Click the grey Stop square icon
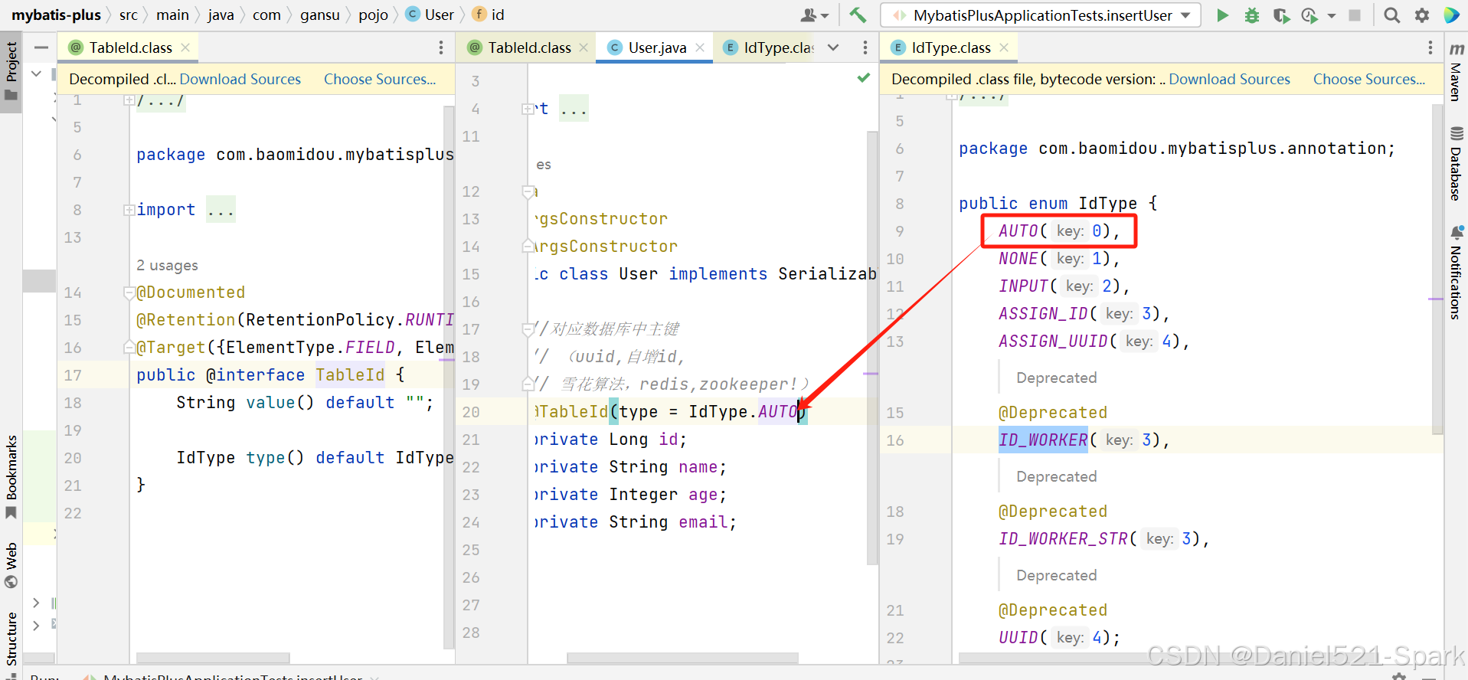1468x680 pixels. (1355, 15)
